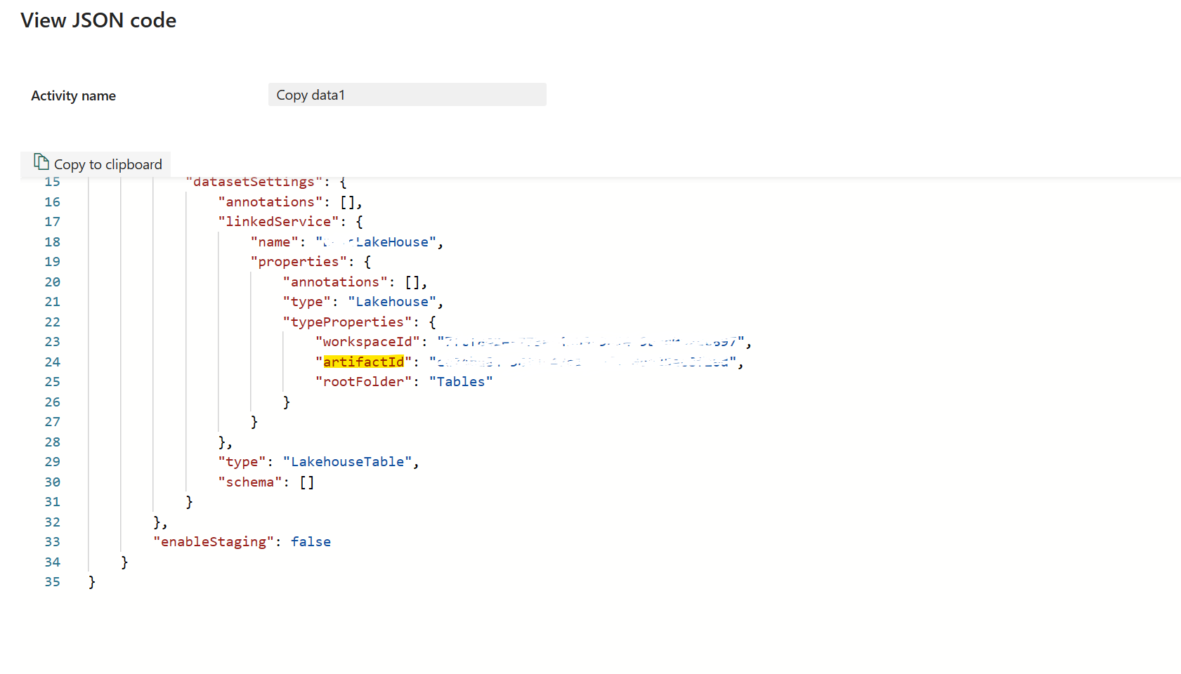Click the annotations empty array on line 16

350,201
